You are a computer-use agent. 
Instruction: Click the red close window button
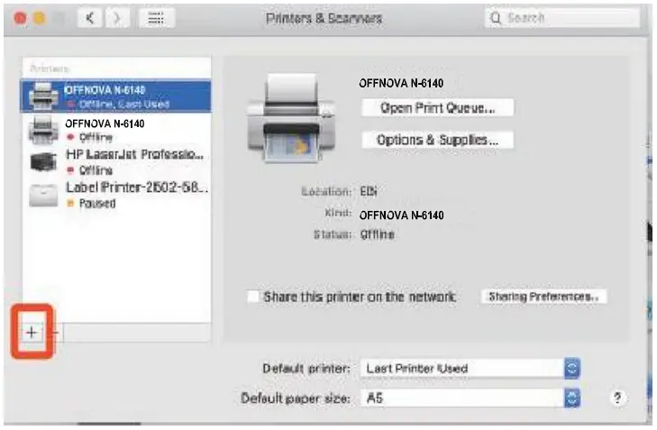point(20,18)
